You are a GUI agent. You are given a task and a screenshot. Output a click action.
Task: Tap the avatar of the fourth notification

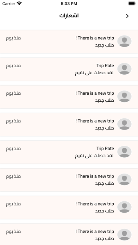(x=124, y=124)
